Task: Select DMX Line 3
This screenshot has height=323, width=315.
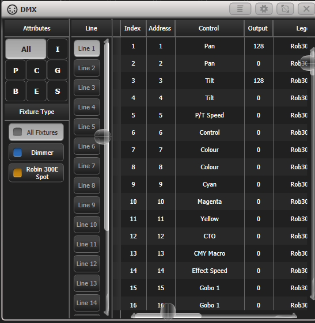Action: pyautogui.click(x=87, y=88)
